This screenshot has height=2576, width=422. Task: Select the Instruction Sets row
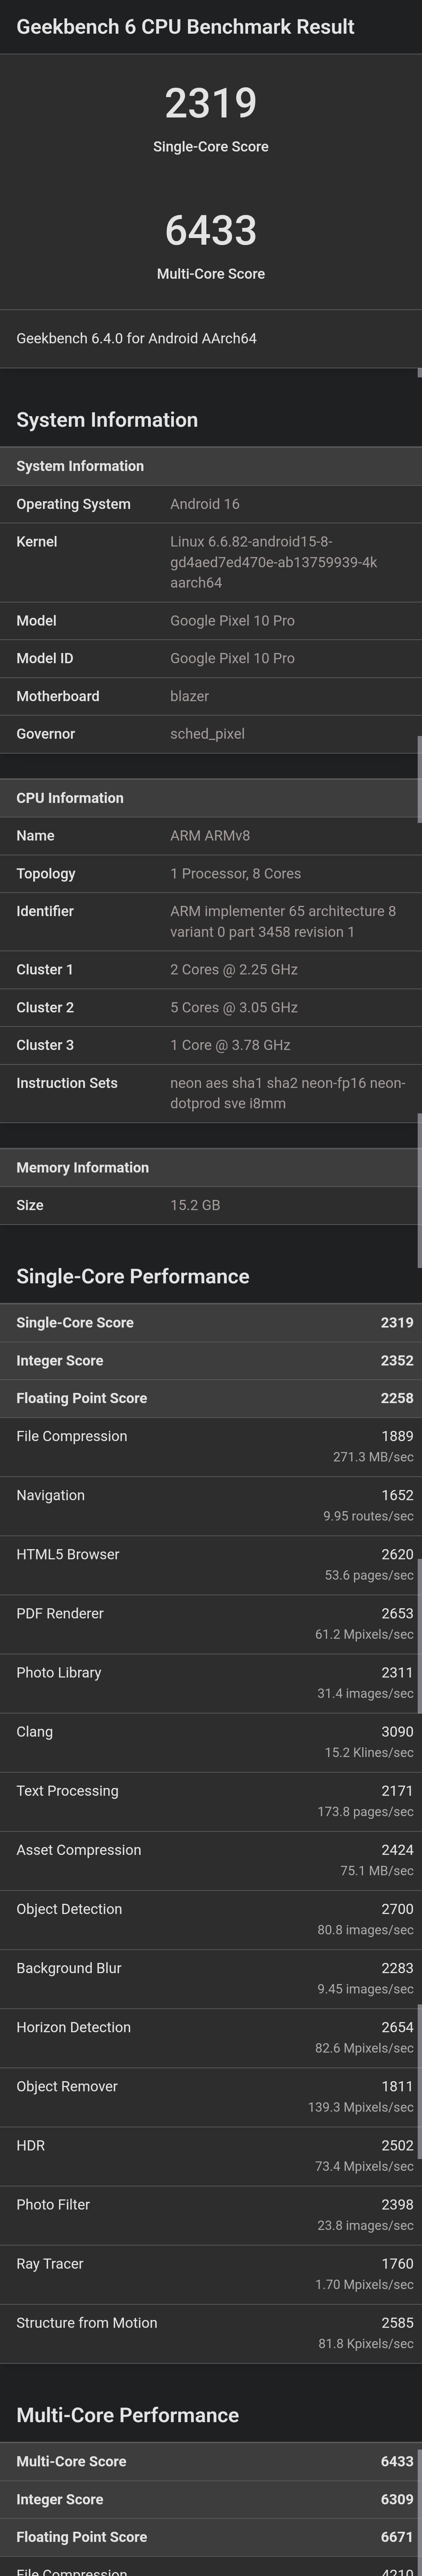(x=211, y=1092)
